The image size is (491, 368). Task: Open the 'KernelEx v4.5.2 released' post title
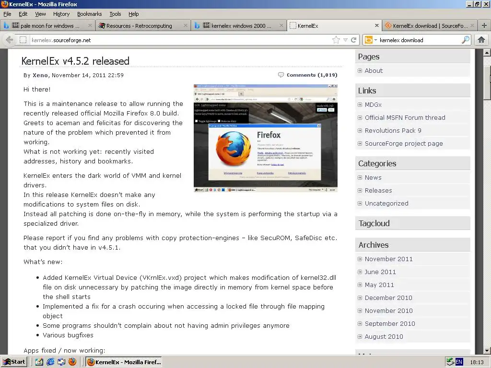tap(75, 61)
